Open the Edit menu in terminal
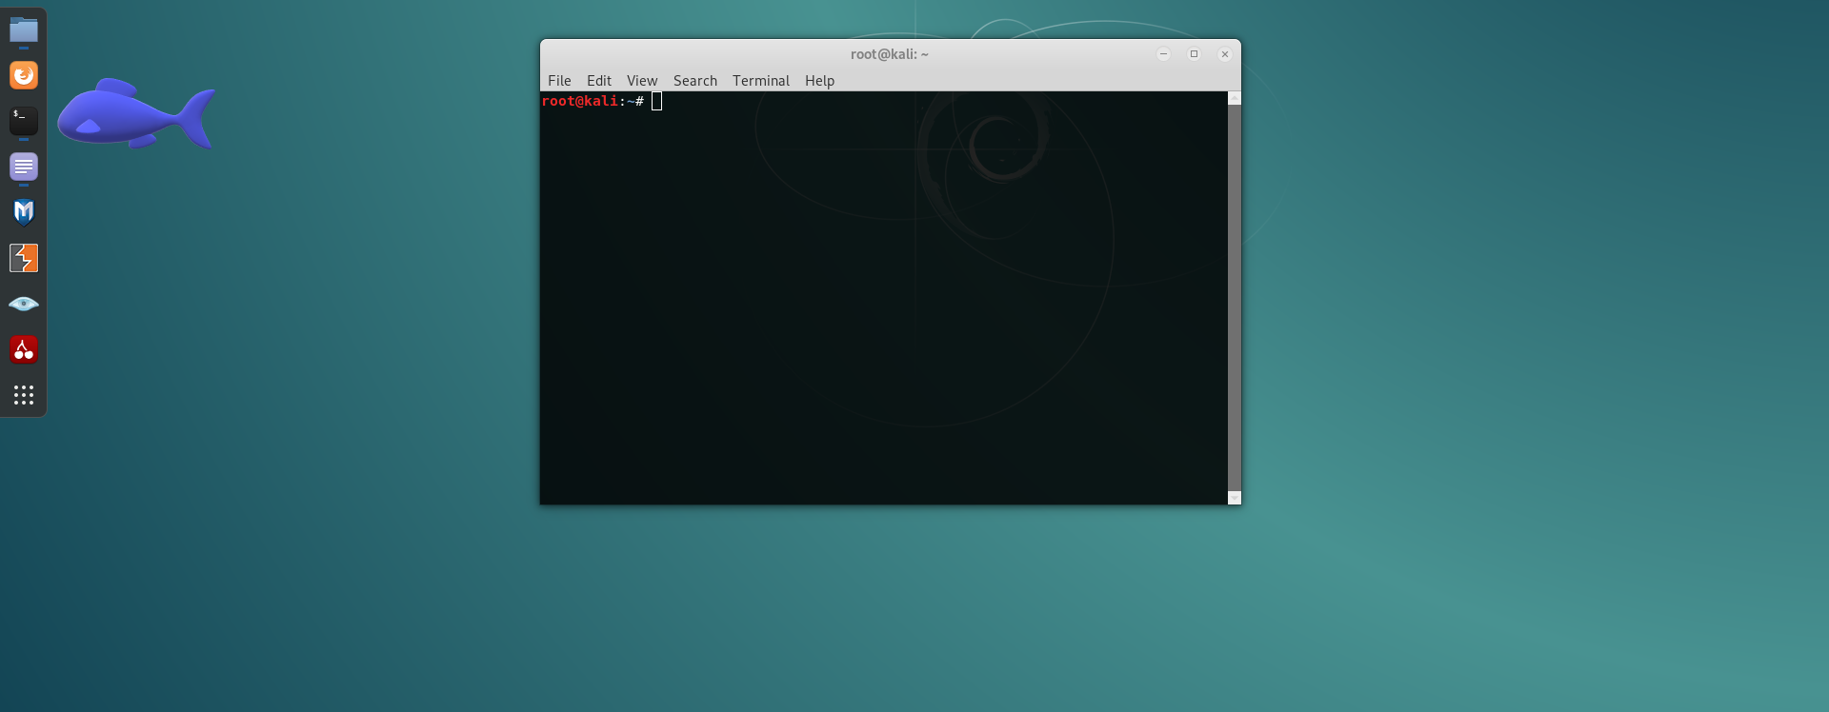Viewport: 1829px width, 712px height. (x=599, y=81)
